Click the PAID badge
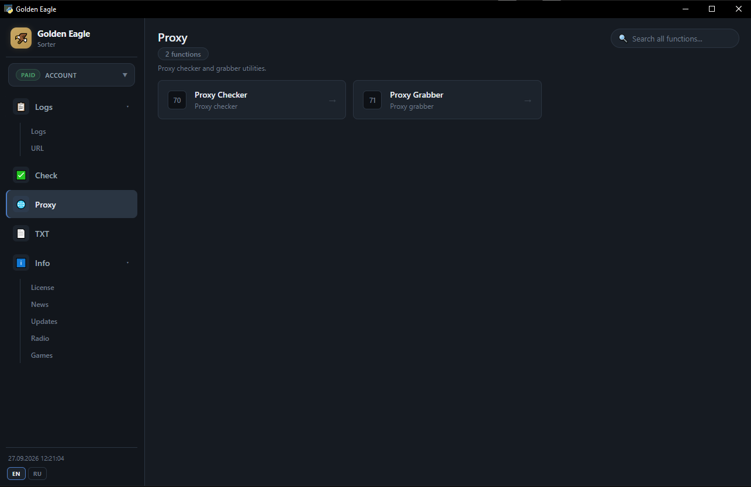 (x=28, y=75)
